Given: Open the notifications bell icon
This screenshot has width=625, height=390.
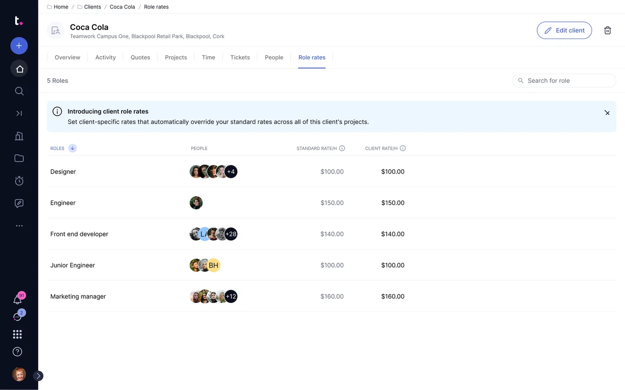Looking at the screenshot, I should [x=18, y=300].
